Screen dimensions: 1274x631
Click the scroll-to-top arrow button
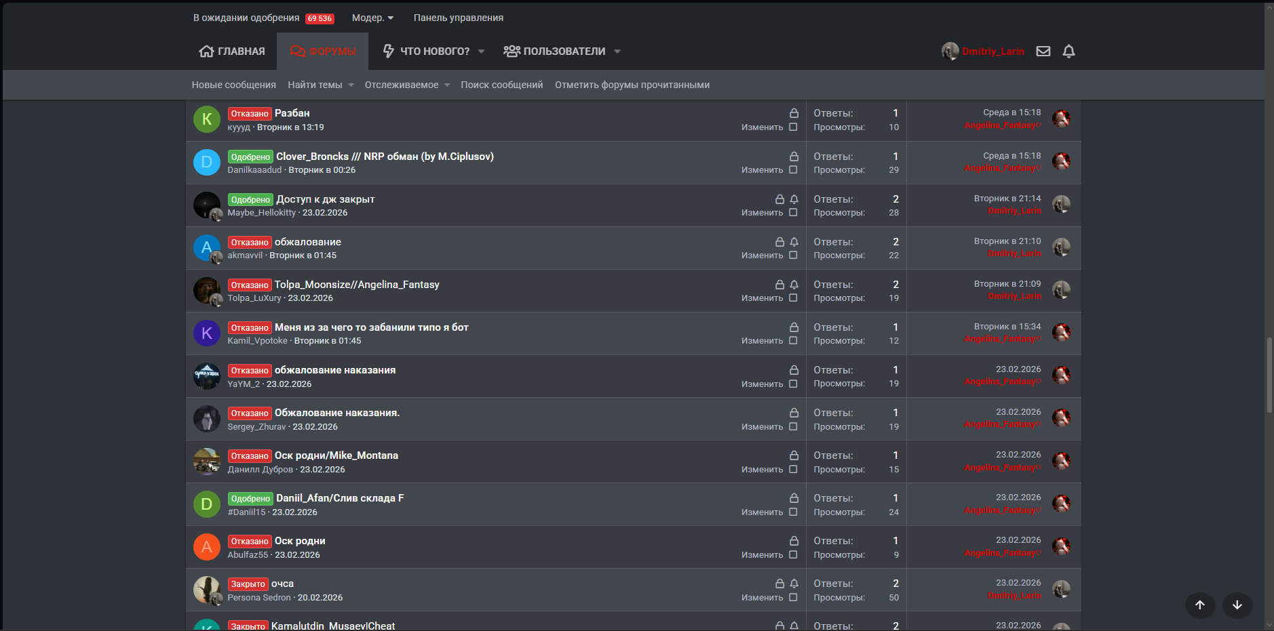tap(1199, 605)
